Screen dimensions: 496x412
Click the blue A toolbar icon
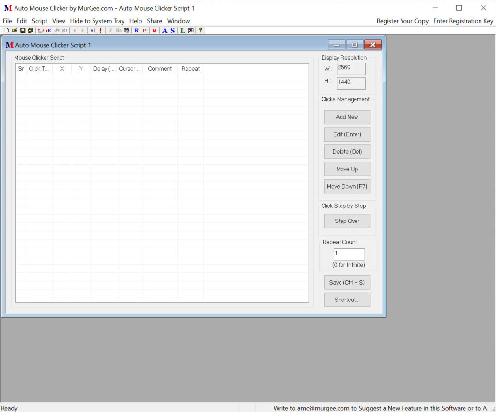pos(165,31)
